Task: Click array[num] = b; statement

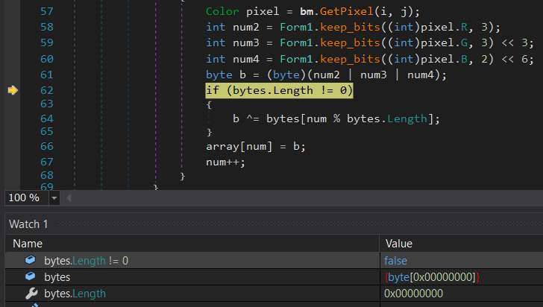Action: (x=256, y=146)
